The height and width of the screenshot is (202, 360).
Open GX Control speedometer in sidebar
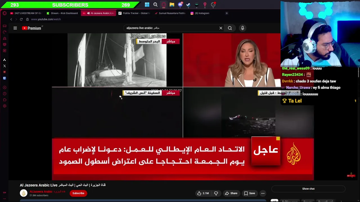4,32
